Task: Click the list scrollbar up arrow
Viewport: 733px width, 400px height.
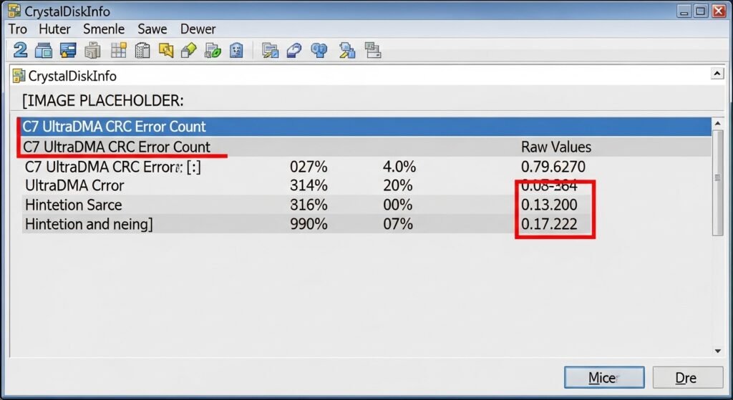Action: [718, 125]
